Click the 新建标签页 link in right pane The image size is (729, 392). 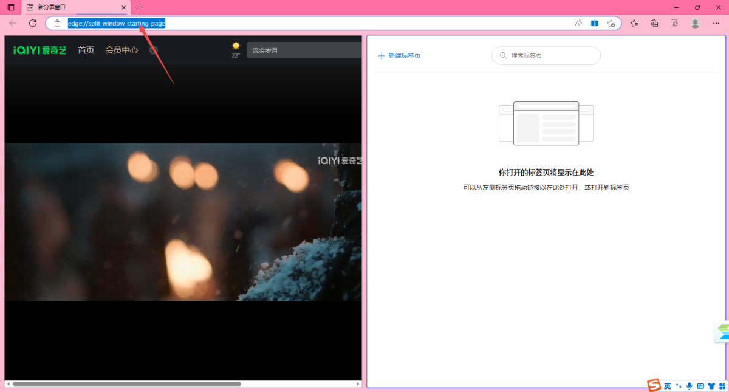click(x=399, y=55)
